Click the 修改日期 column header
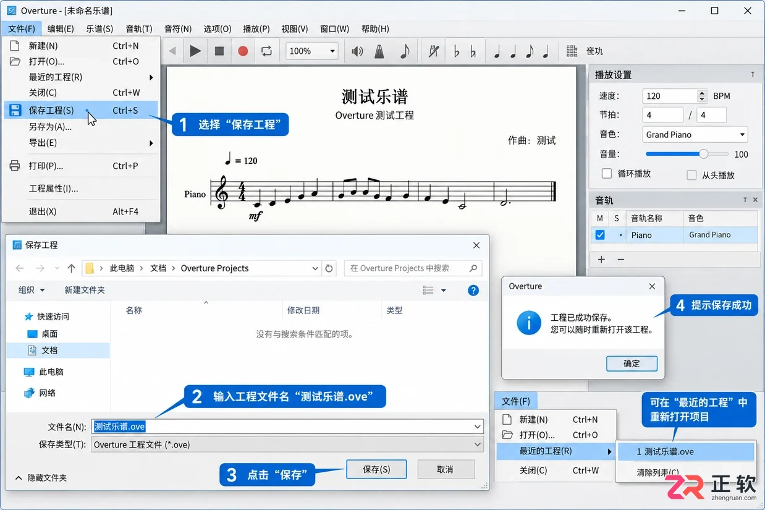The width and height of the screenshot is (765, 510). (303, 310)
